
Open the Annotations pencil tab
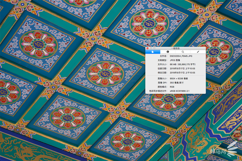click(x=198, y=52)
